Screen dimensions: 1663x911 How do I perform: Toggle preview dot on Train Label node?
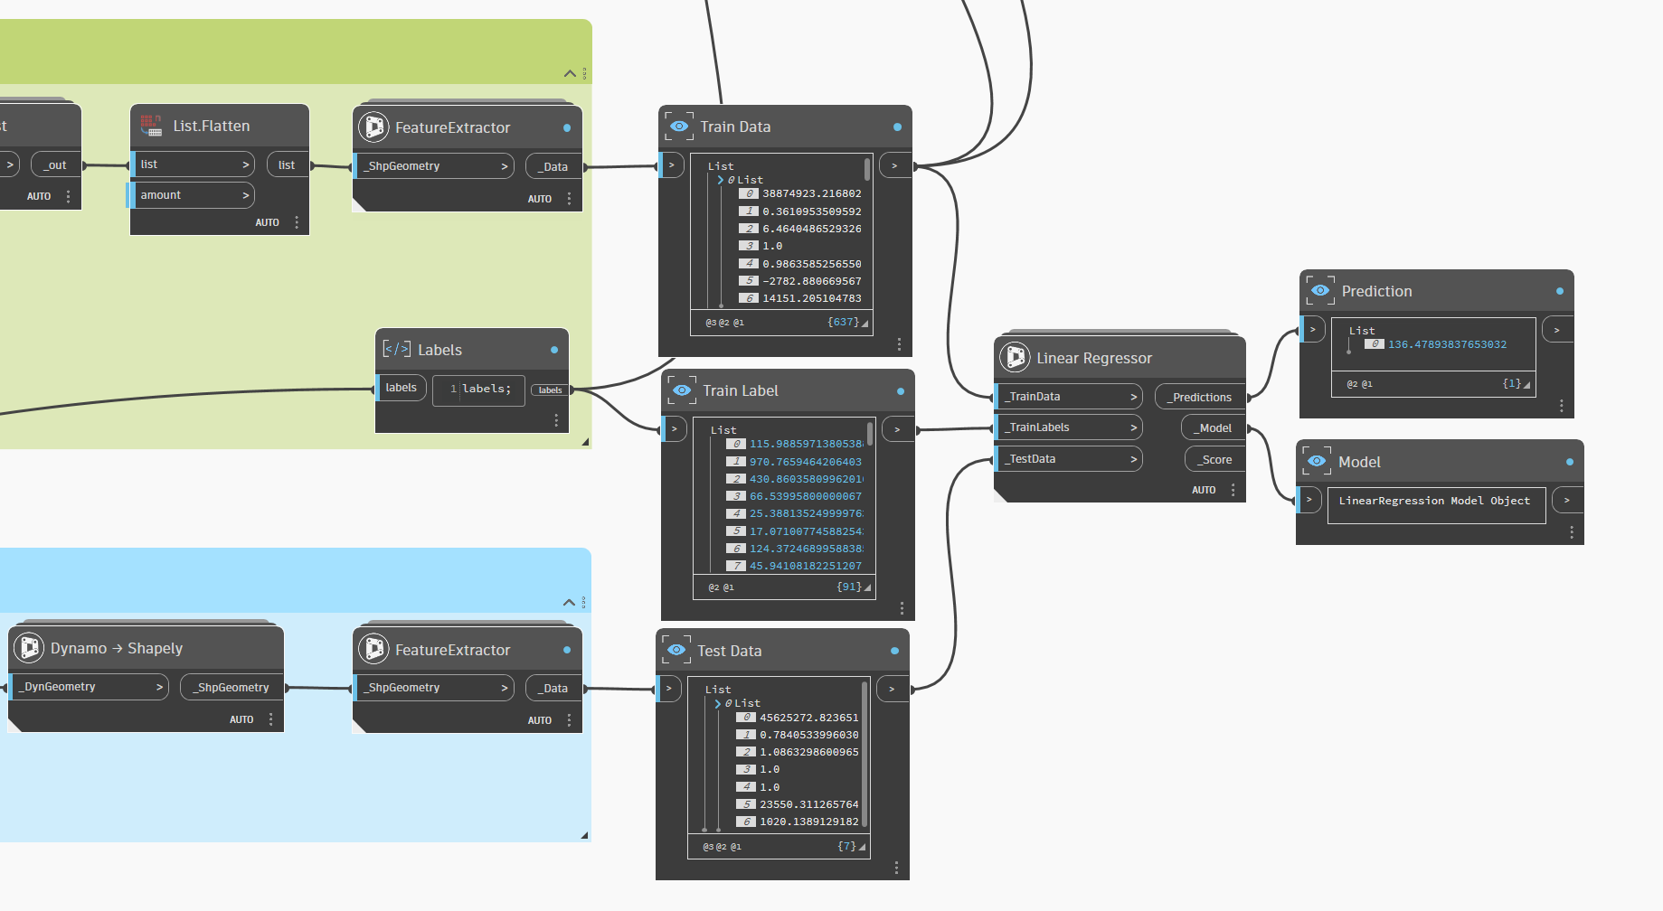click(x=900, y=390)
